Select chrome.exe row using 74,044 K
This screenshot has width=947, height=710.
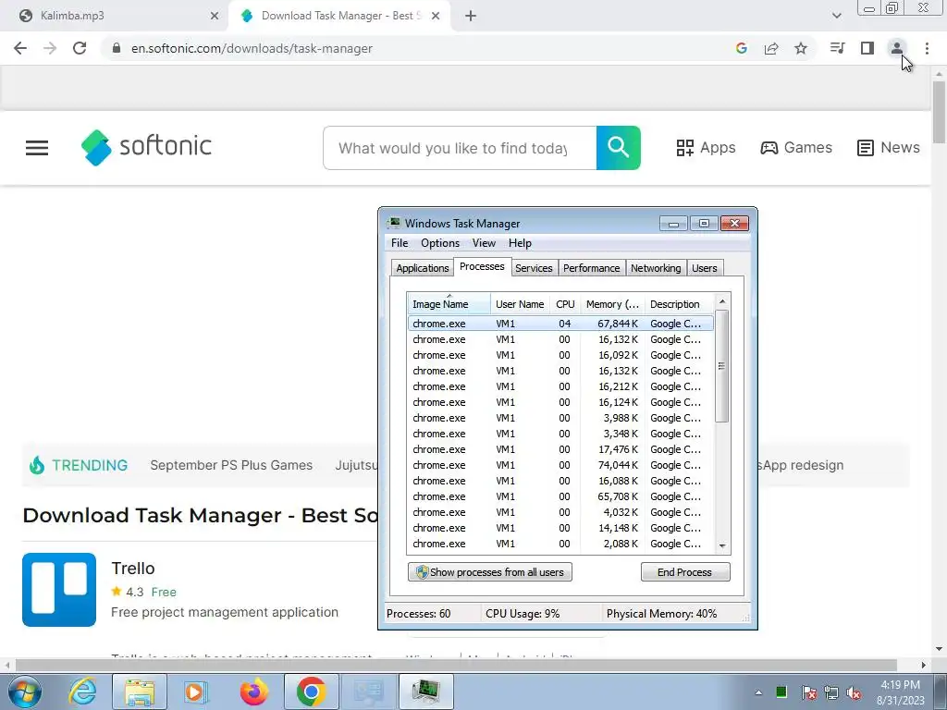click(x=560, y=465)
